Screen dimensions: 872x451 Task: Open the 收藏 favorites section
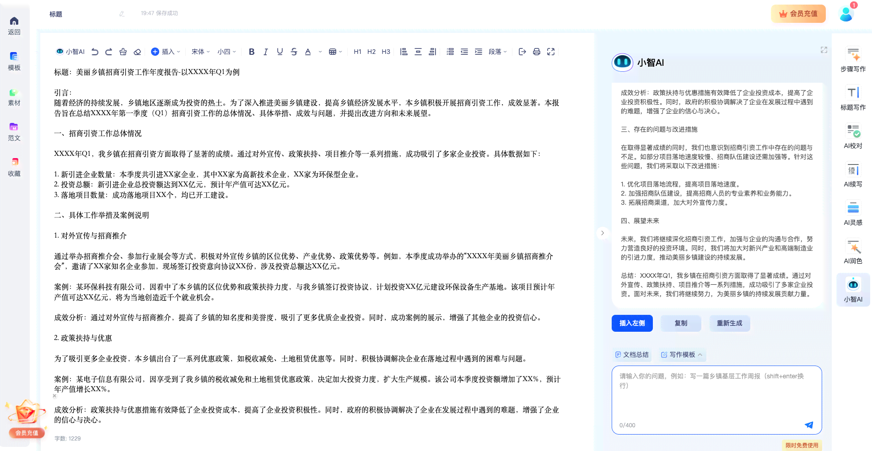pos(14,167)
